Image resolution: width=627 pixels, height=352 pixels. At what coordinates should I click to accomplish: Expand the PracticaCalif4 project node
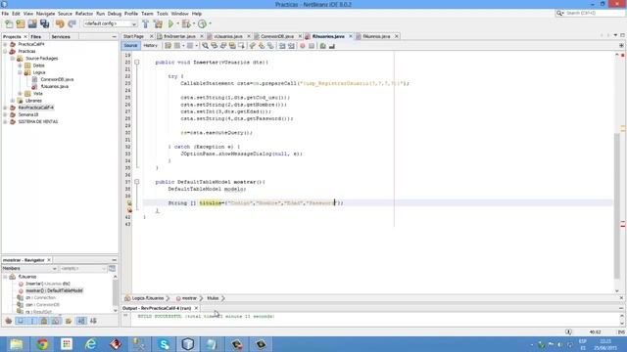coord(5,44)
